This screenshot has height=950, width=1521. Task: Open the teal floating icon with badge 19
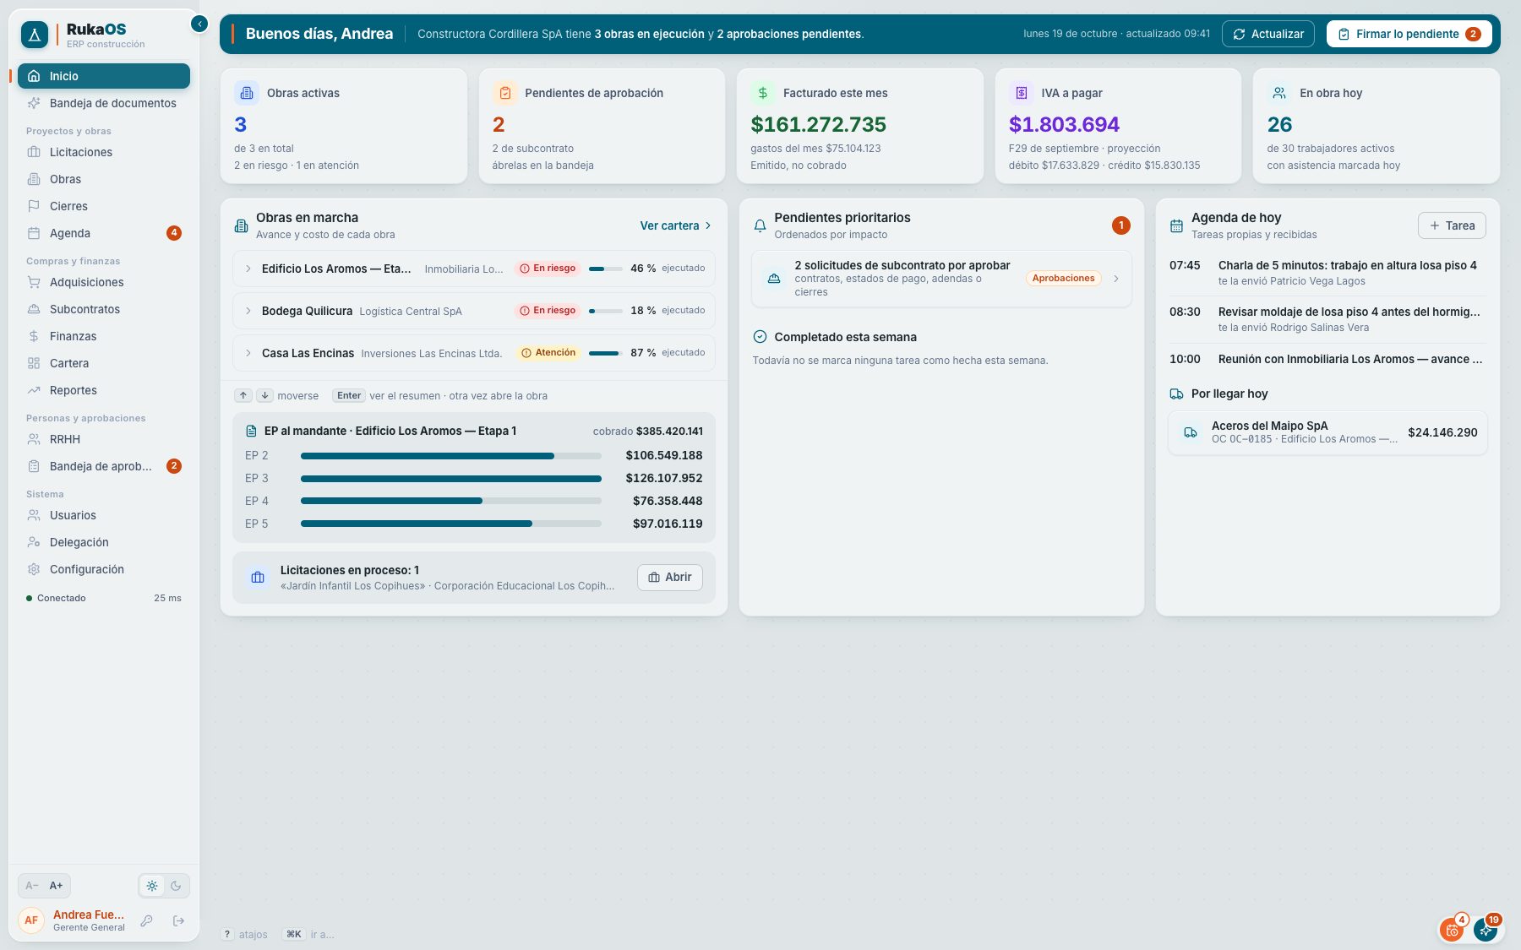(x=1486, y=930)
